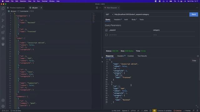The image size is (200, 112).
Task: Open notifications bell in status bar
Action: click(197, 111)
